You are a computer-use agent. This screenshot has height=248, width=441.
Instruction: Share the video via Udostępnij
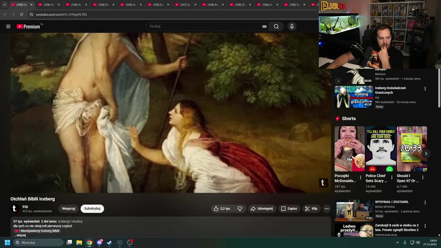click(262, 209)
